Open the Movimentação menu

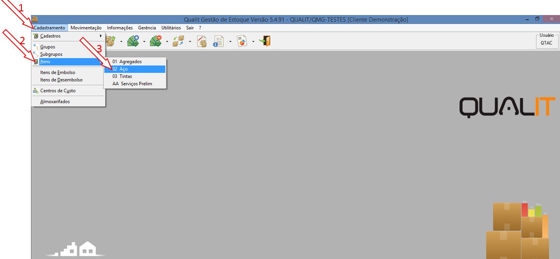point(86,28)
